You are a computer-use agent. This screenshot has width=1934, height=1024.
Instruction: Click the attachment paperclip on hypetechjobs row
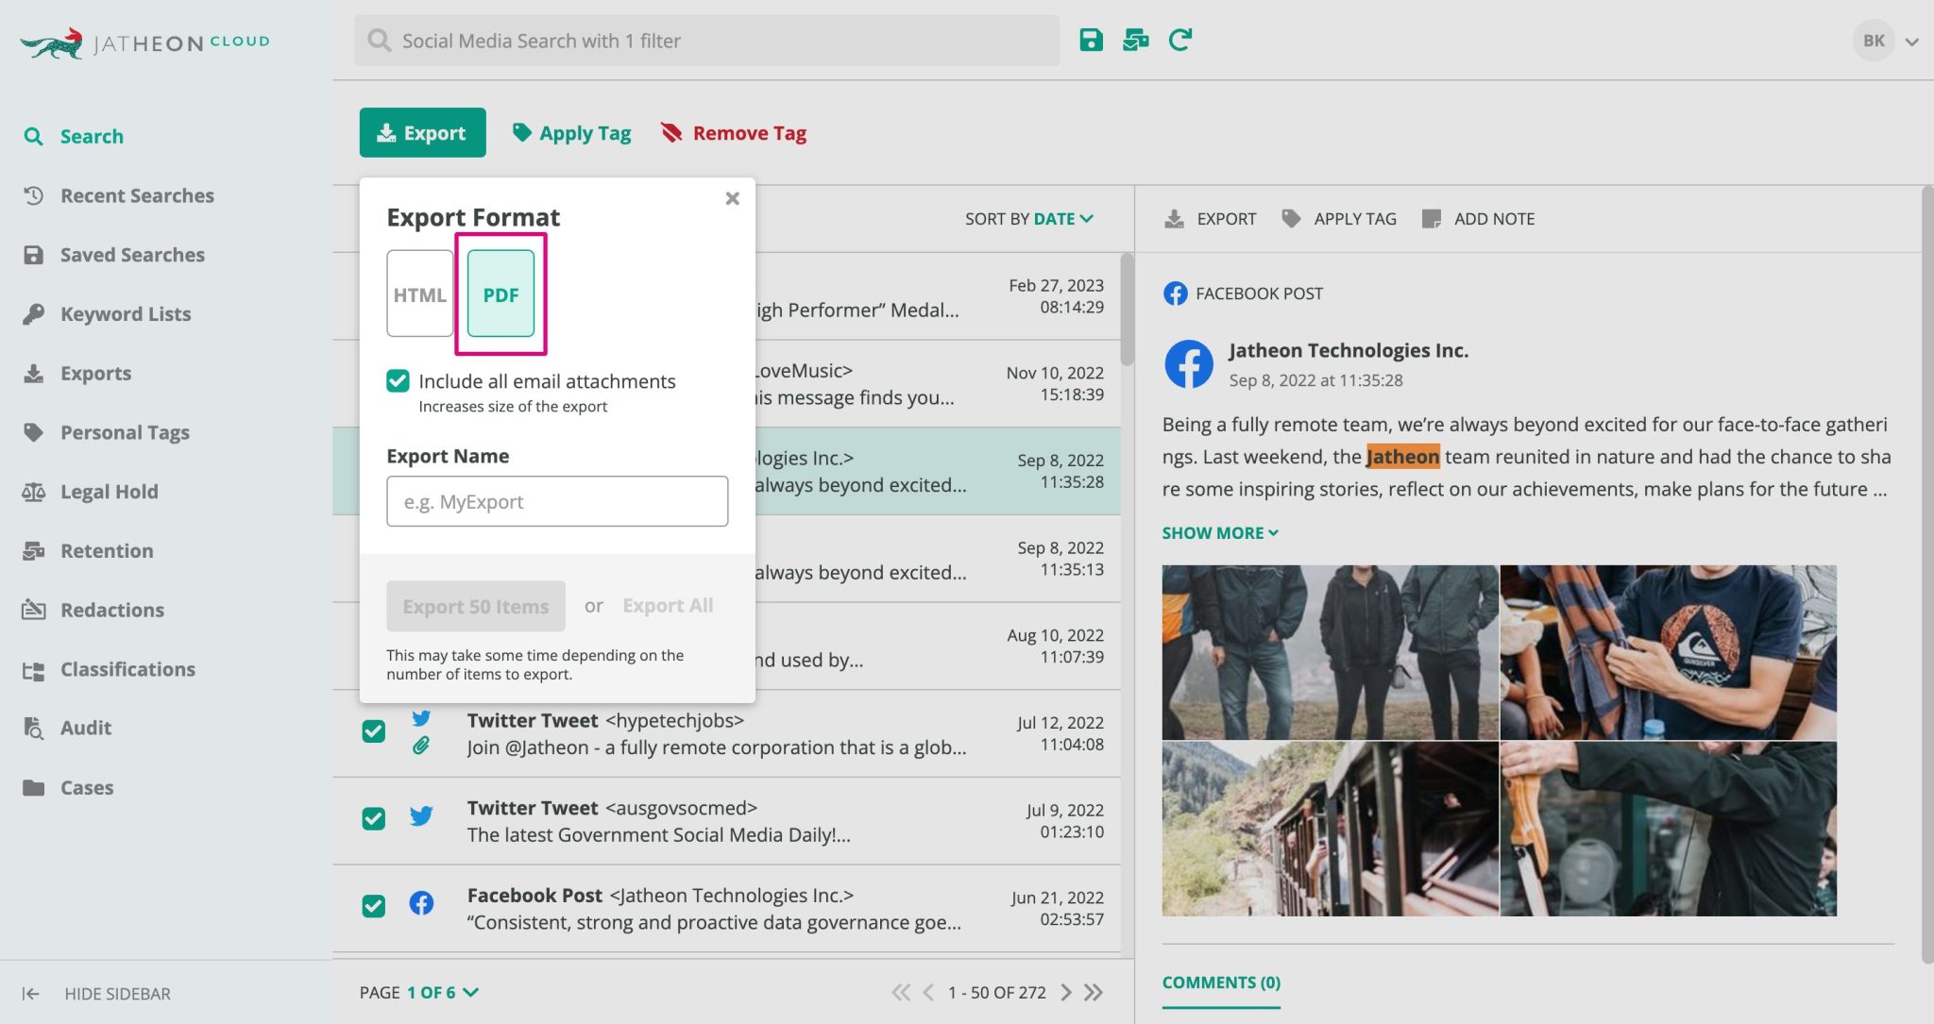[x=421, y=746]
